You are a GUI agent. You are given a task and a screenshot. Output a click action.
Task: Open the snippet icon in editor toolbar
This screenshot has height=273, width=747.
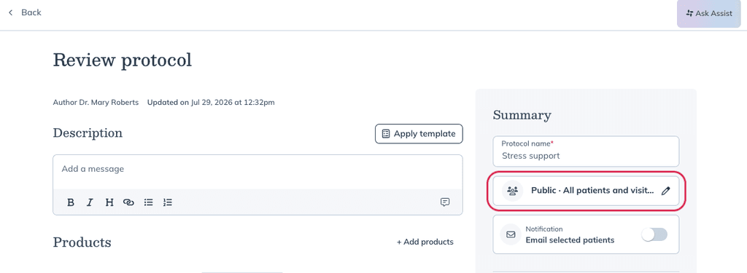(445, 202)
